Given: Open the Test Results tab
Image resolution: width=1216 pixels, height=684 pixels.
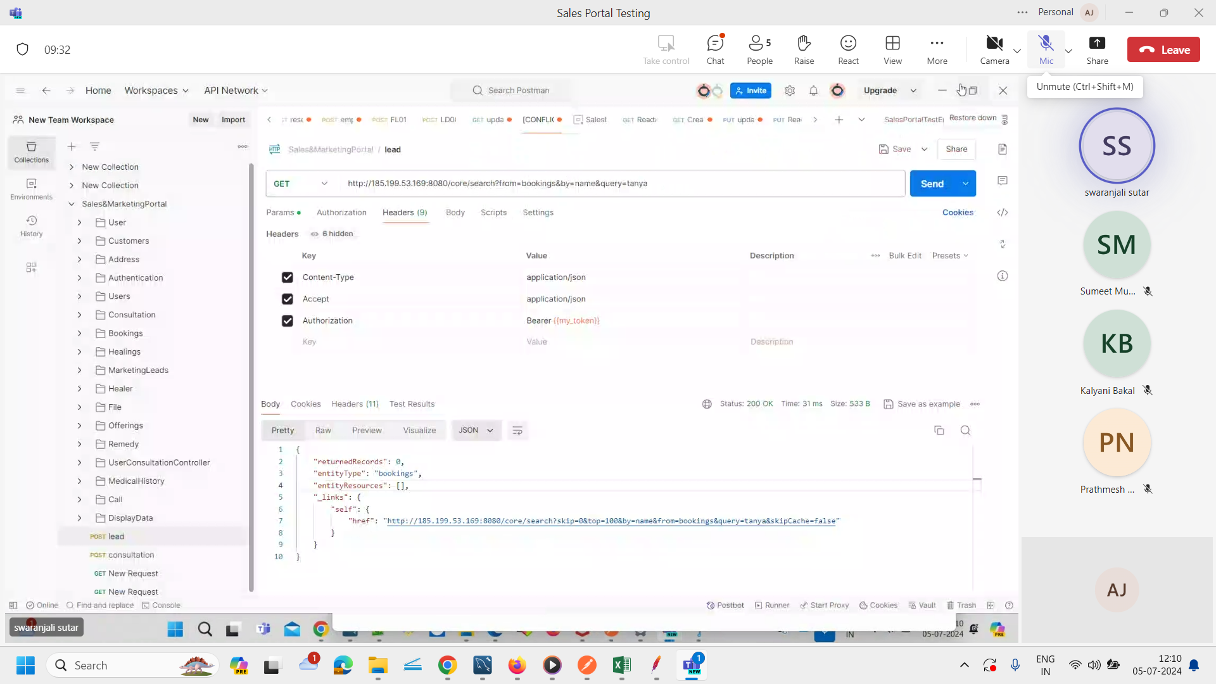Looking at the screenshot, I should click(x=412, y=404).
